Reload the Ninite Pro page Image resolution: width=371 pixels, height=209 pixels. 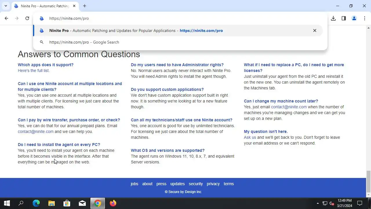27,18
